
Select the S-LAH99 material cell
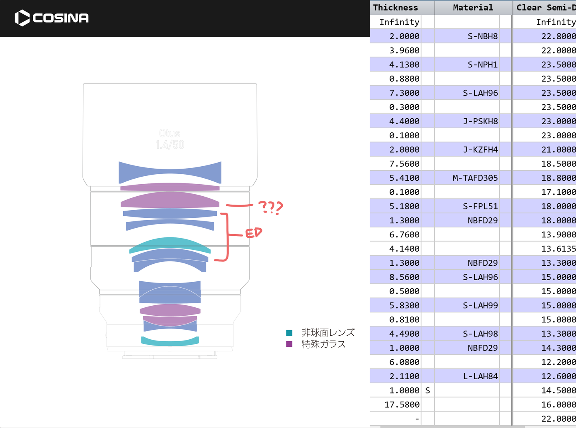point(467,306)
